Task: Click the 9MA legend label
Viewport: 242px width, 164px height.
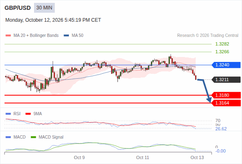Action: point(38,114)
